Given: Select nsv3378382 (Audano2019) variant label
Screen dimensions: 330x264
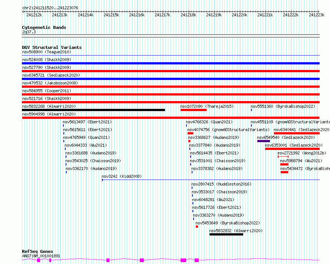Looking at the screenshot, I should pos(217,168).
